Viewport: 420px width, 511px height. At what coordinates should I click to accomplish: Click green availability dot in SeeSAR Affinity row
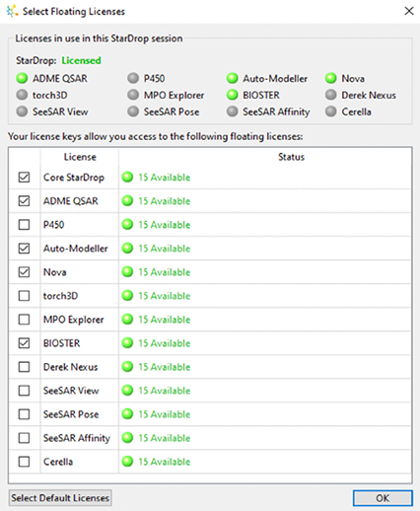[127, 438]
